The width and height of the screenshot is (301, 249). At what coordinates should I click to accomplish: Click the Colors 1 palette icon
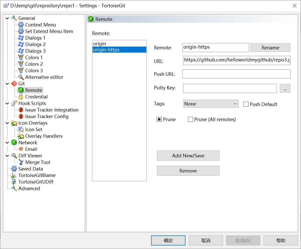(21, 57)
